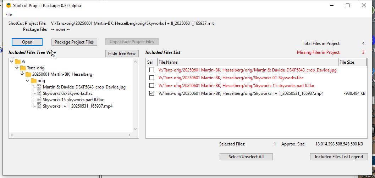Select Skyworks 02-Skyworks.flac in tree

pyautogui.click(x=68, y=93)
